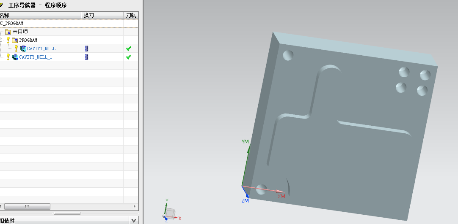The image size is (458, 224).
Task: Click the horizontal scrollbar right arrow
Action: 135,207
